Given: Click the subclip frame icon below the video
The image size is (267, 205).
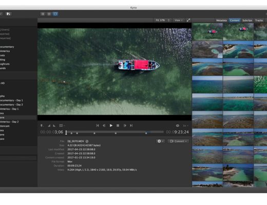Looking at the screenshot, I should tap(61, 126).
